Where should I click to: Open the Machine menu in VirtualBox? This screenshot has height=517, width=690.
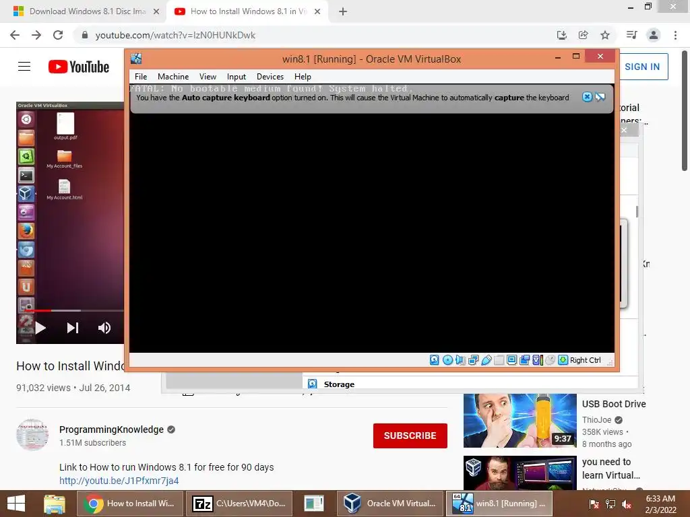[x=173, y=77]
